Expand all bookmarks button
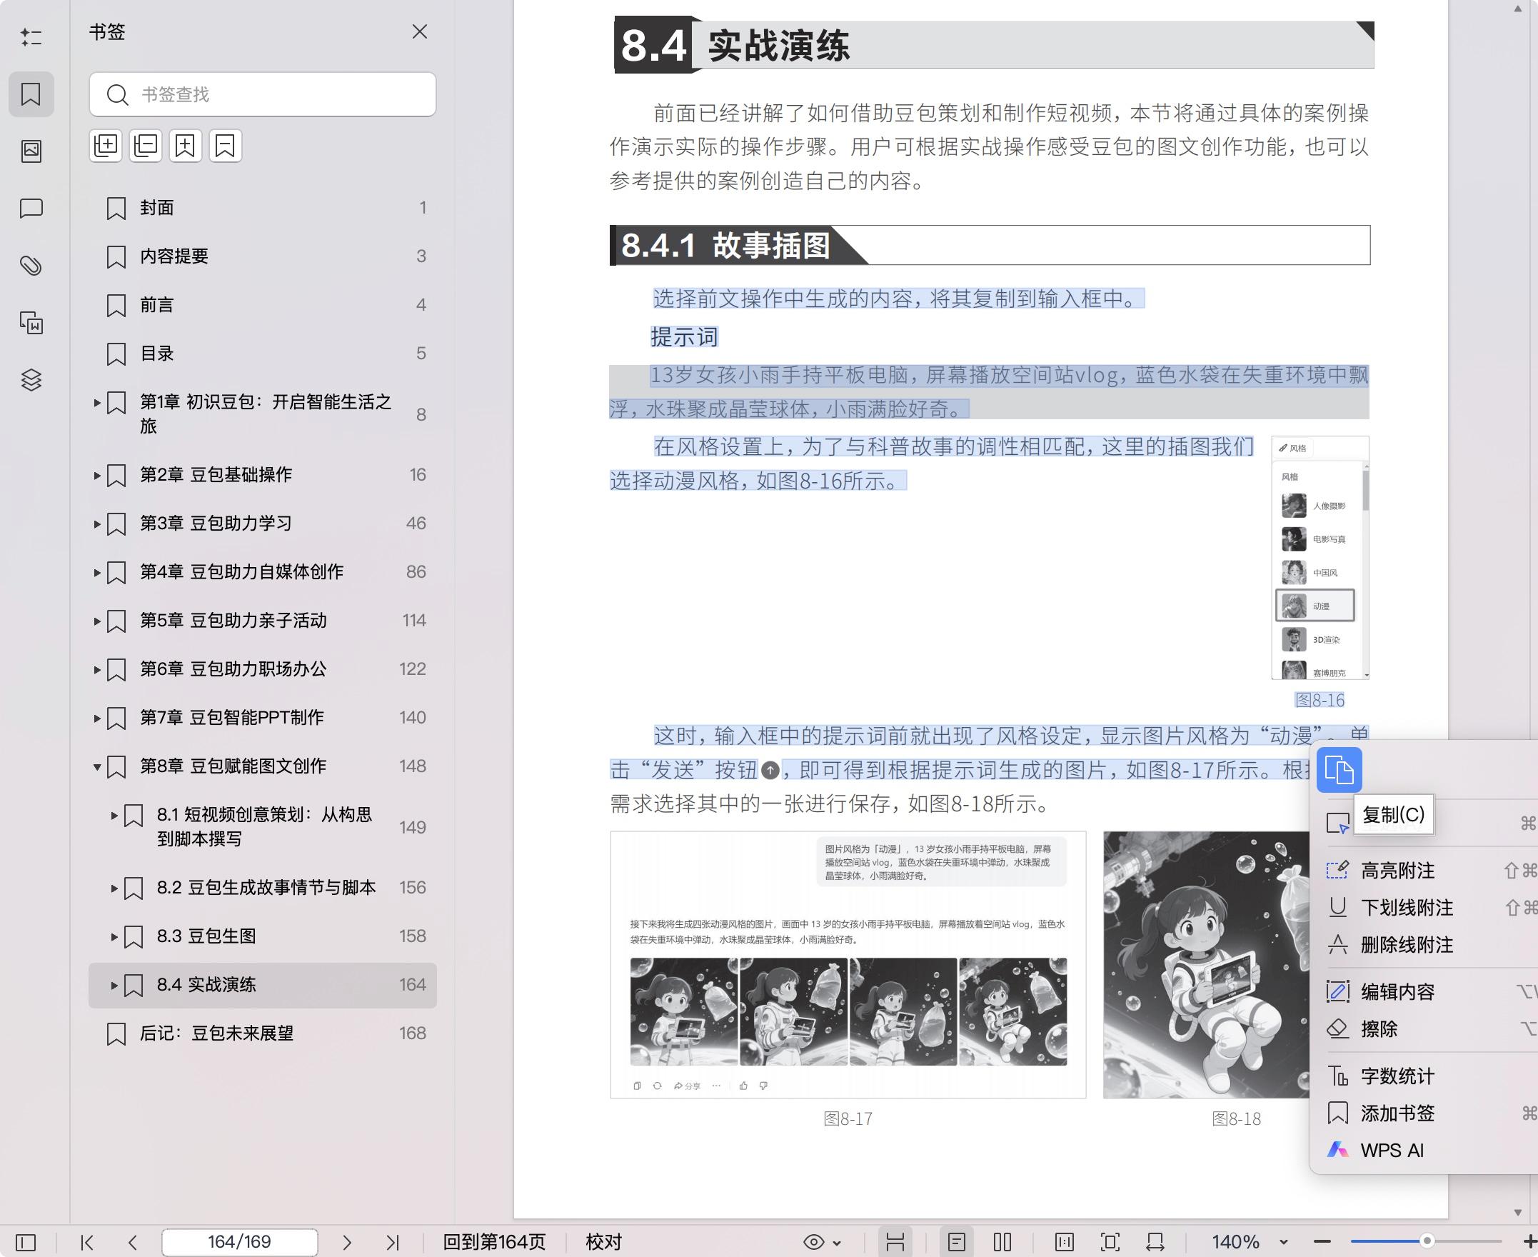Viewport: 1538px width, 1257px height. pos(106,146)
